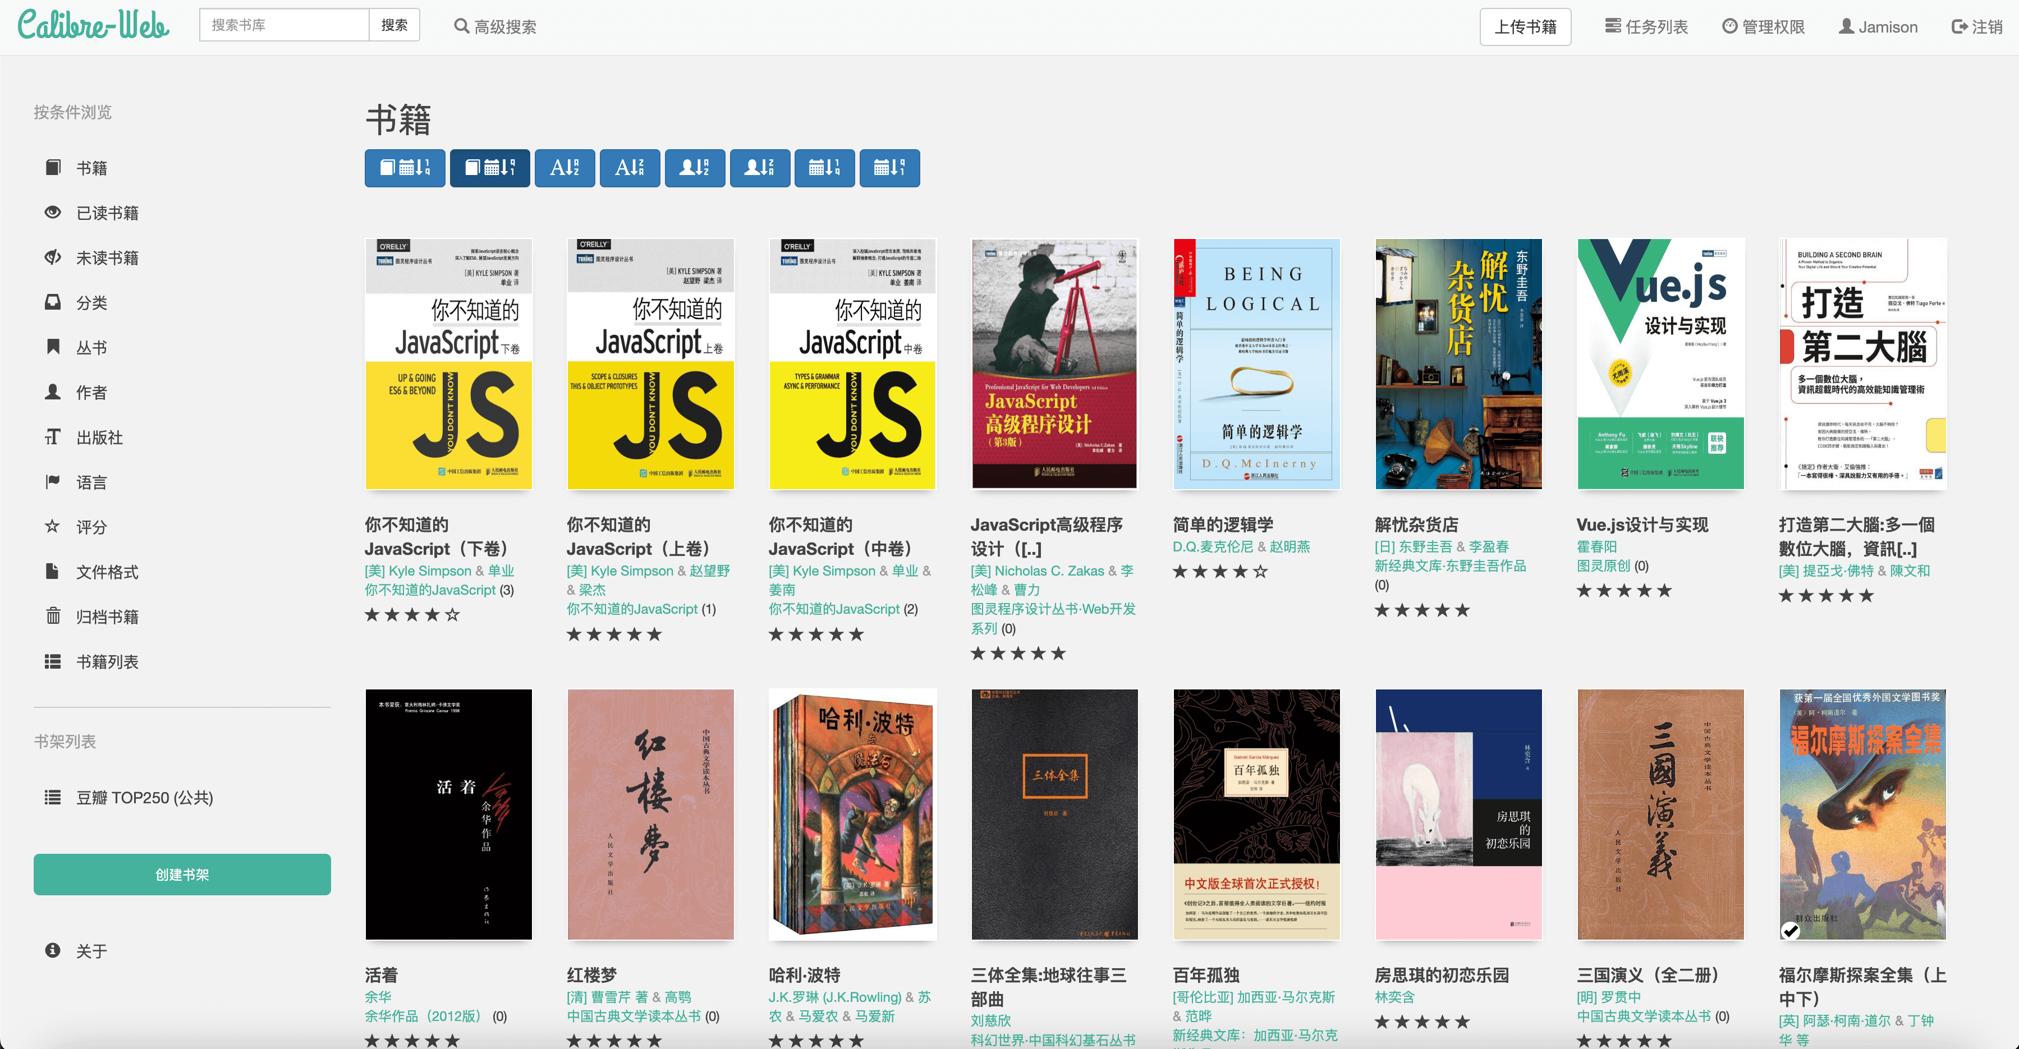Image resolution: width=2019 pixels, height=1049 pixels.
Task: Open the Jamison user profile
Action: pos(1879,26)
